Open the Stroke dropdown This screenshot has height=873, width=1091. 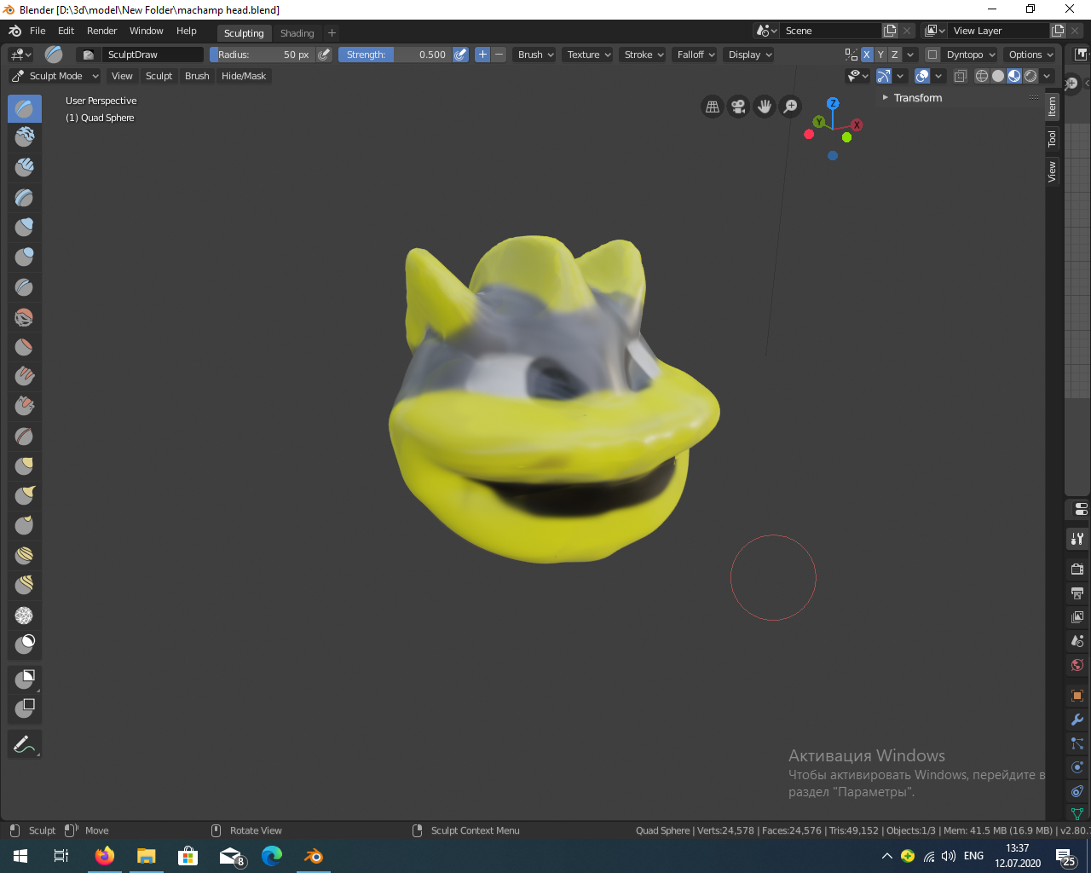click(x=644, y=55)
